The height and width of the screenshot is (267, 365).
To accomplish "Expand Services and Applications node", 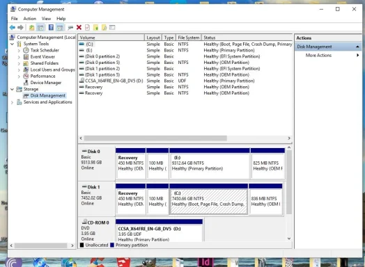I will 12,102.
